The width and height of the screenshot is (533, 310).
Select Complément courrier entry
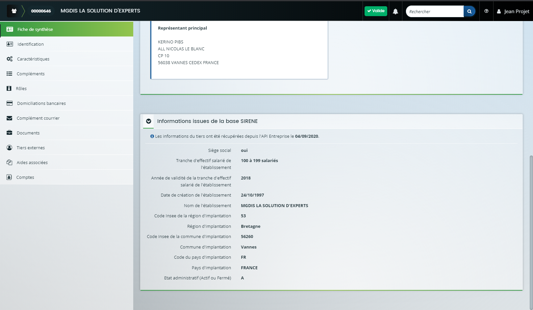click(66, 118)
